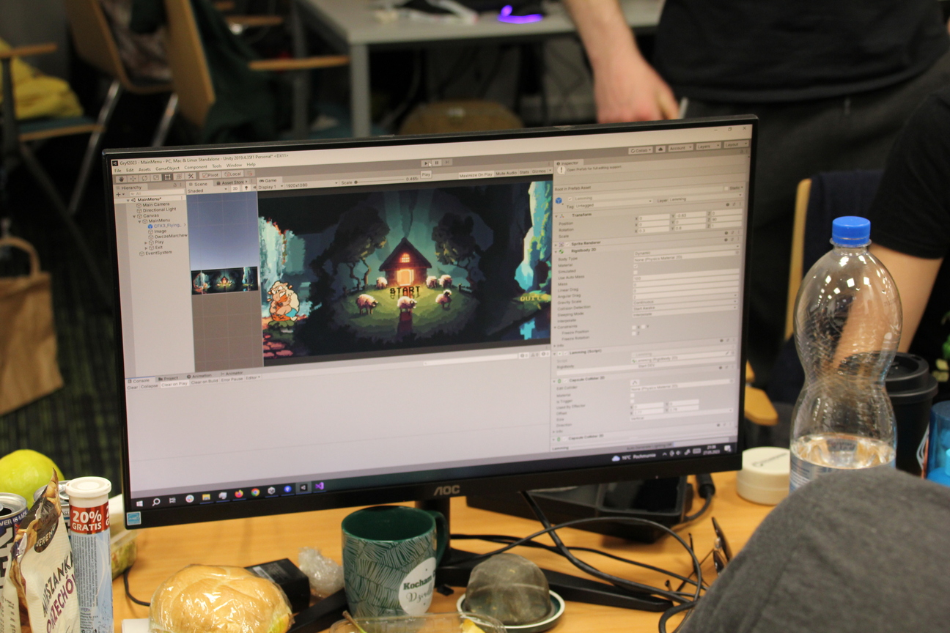This screenshot has height=633, width=950.
Task: Open the Layers dropdown
Action: tap(708, 146)
